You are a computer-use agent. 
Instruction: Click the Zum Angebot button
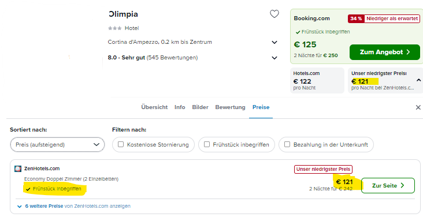(x=385, y=52)
